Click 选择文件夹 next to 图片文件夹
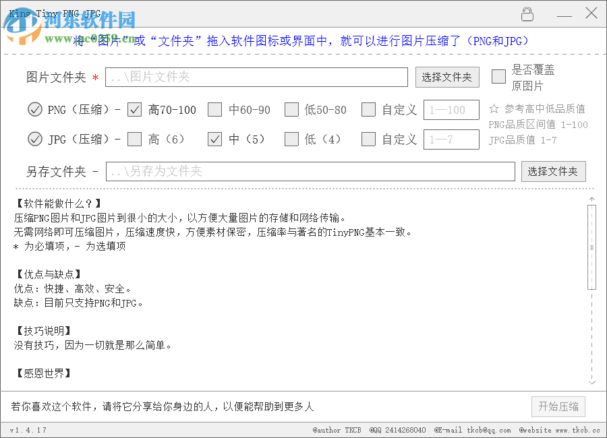 [447, 77]
